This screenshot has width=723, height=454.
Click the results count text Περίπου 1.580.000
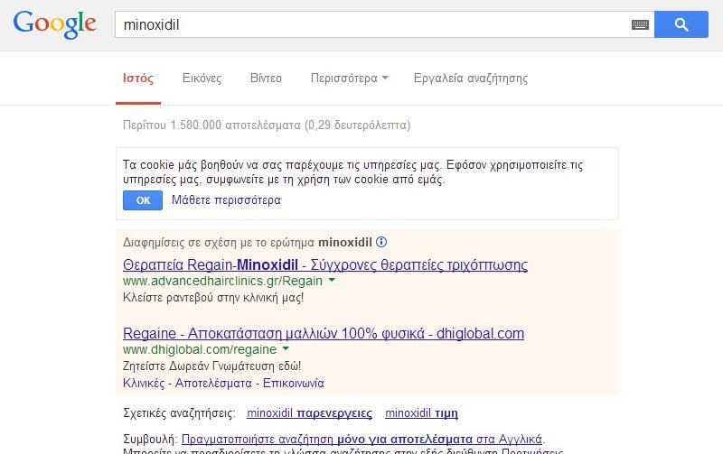point(267,125)
